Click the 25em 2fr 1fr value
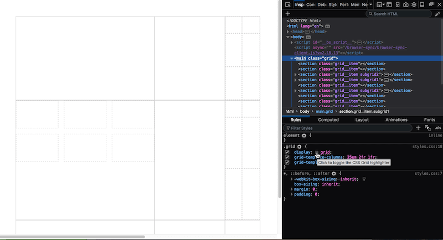443x240 pixels. point(362,158)
